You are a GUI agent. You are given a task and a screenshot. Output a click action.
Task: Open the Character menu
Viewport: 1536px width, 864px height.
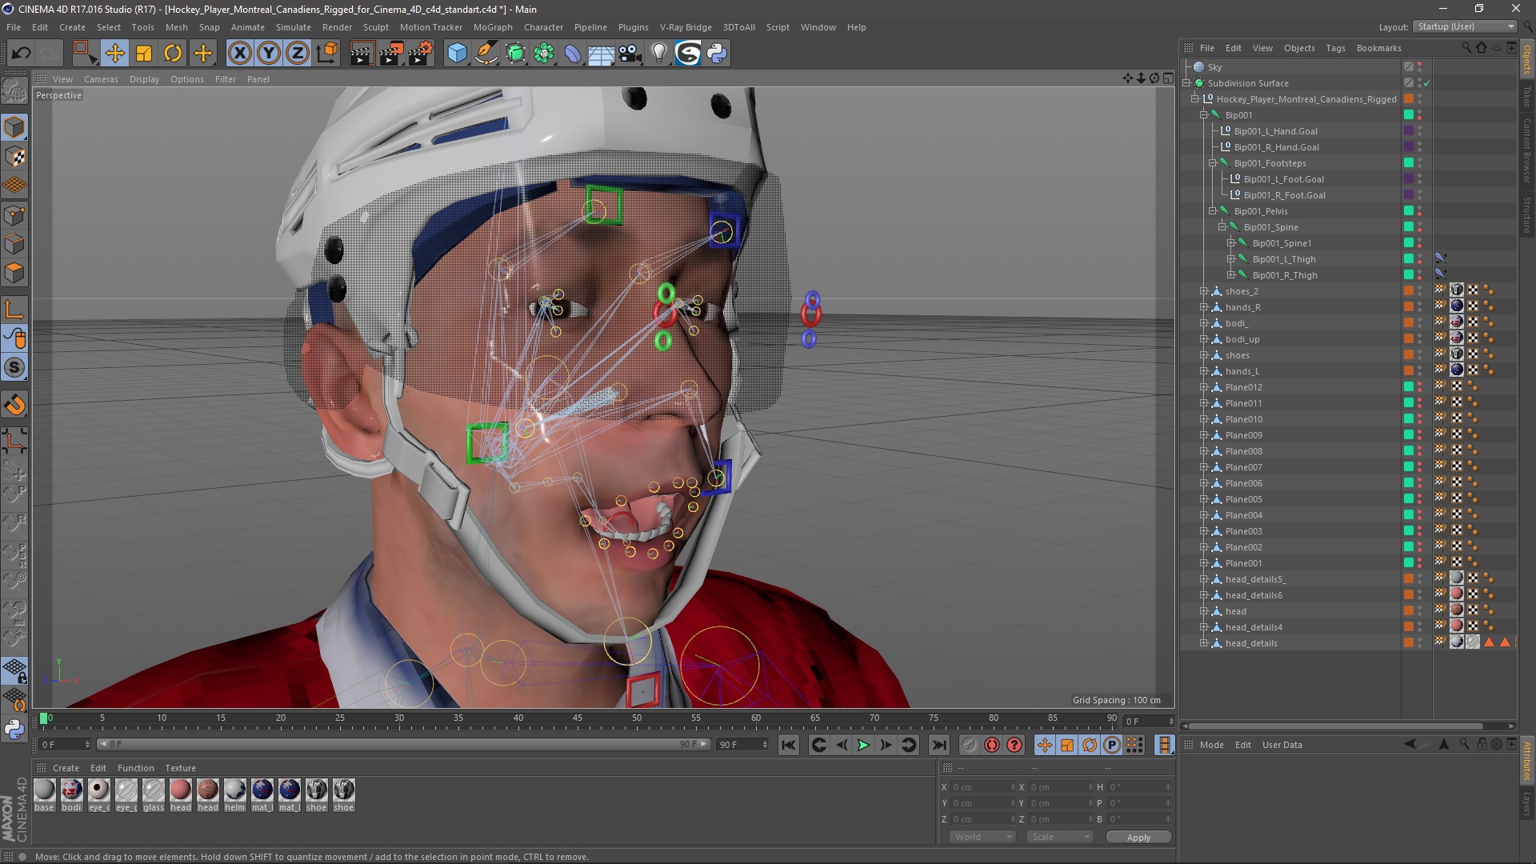coord(543,27)
